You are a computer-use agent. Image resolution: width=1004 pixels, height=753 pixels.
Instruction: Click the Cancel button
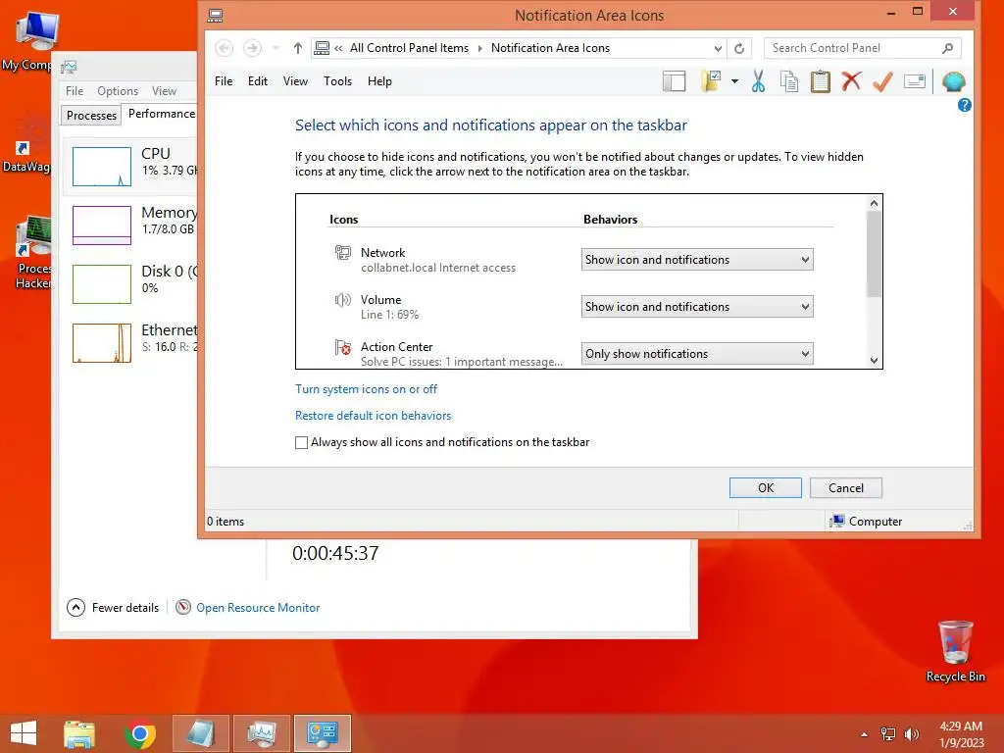846,488
